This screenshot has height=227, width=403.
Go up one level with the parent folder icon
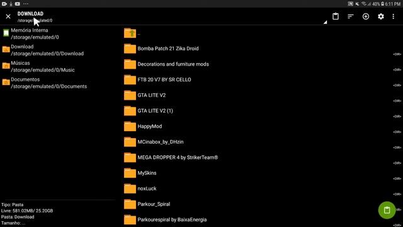[x=130, y=33]
